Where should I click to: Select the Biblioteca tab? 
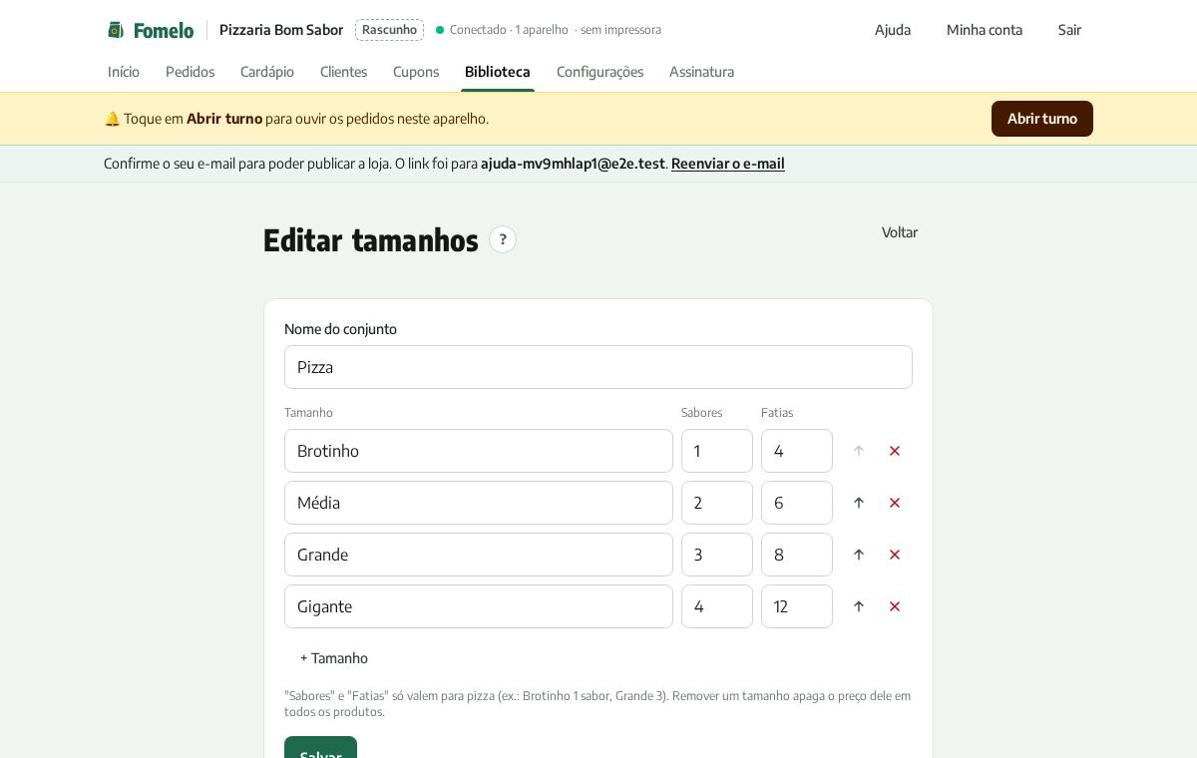pos(498,72)
